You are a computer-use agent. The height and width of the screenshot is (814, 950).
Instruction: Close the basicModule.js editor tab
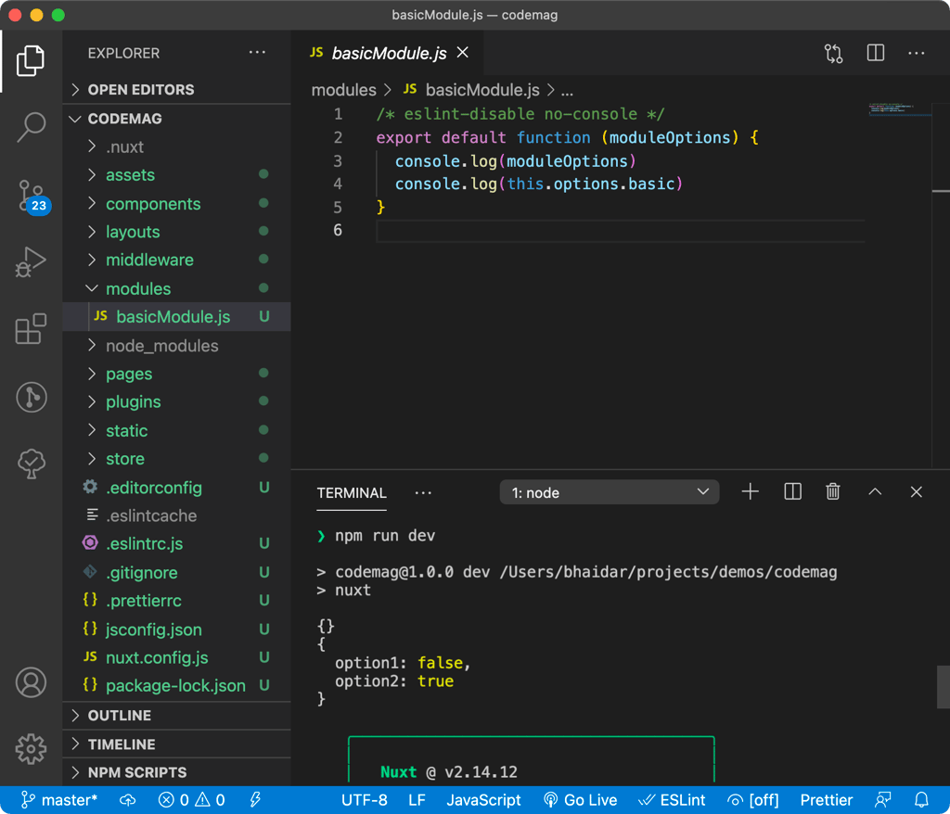tap(462, 53)
